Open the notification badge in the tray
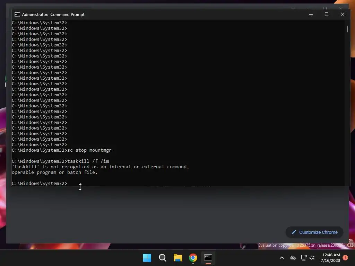355x266 pixels. [345, 258]
